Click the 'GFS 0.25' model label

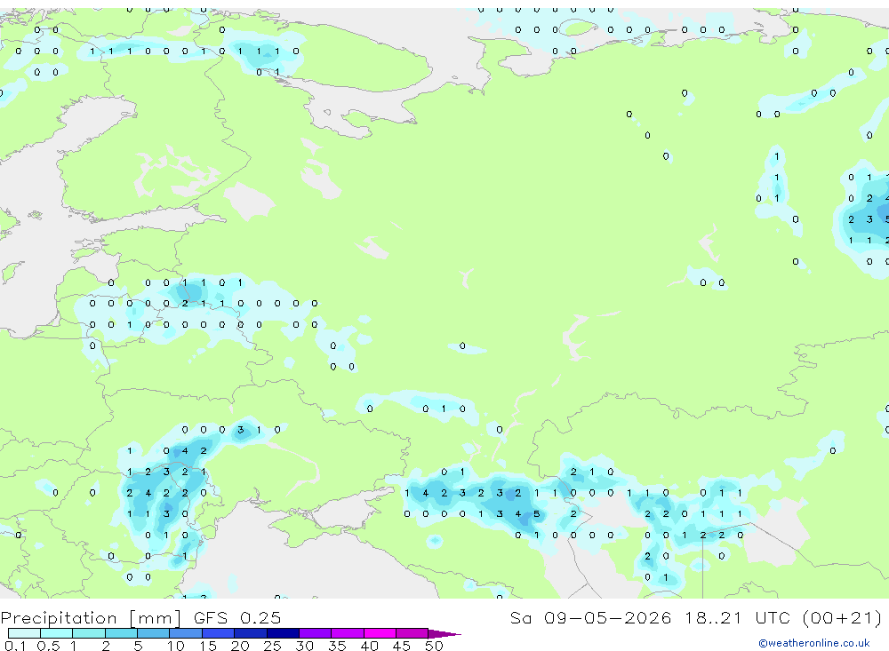coord(237,618)
